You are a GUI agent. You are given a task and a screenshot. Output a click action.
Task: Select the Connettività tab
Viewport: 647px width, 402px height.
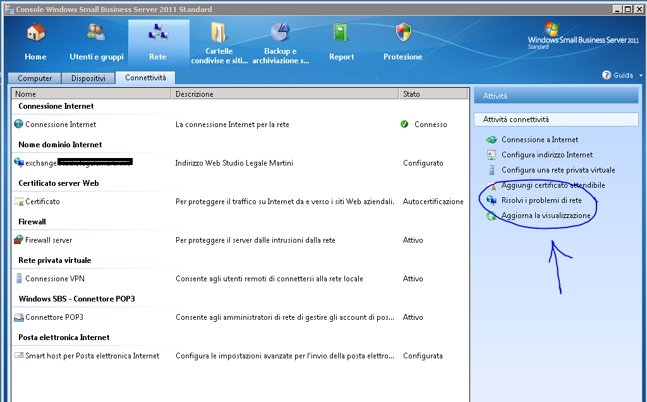click(145, 78)
